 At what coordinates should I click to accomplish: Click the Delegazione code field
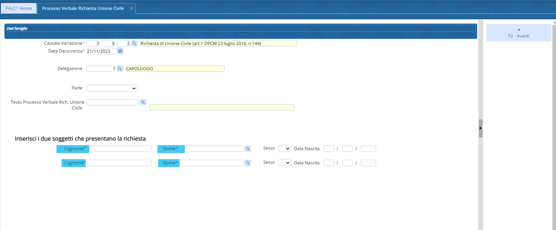point(101,69)
